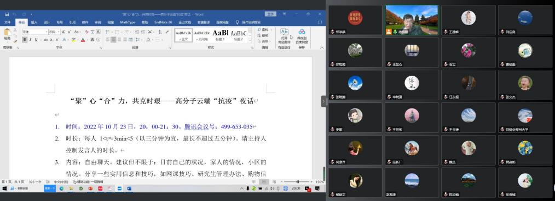This screenshot has height=201, width=555.
Task: Select the speaker's video thumbnail
Action: click(412, 20)
